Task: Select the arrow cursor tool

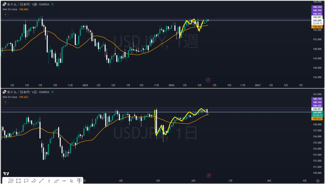Action: click(71, 181)
